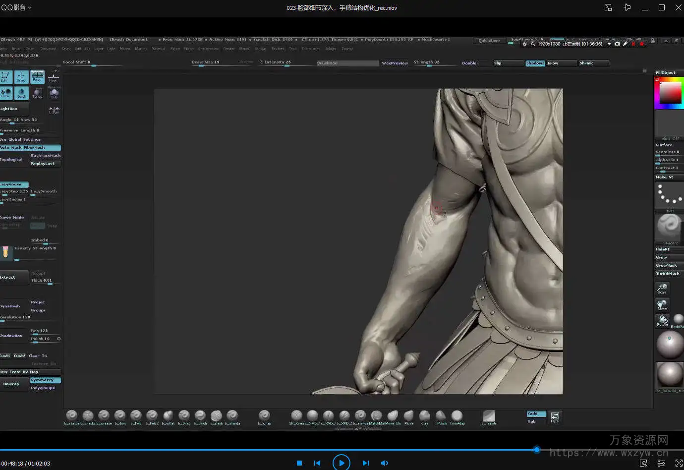Expand the screen recorder dropdown arrow
Viewport: 684px width, 470px height.
pyautogui.click(x=609, y=44)
